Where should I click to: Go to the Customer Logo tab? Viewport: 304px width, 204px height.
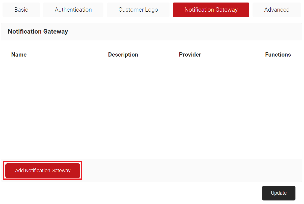pyautogui.click(x=138, y=10)
